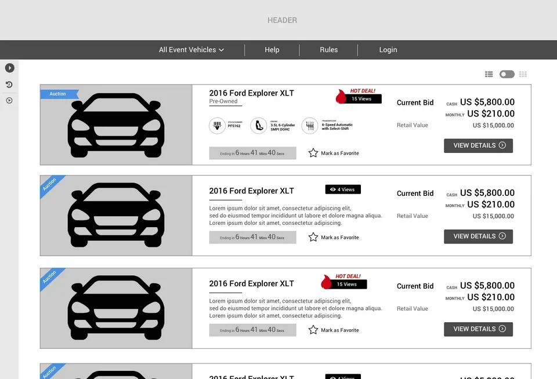The width and height of the screenshot is (557, 379).
Task: Click the outlined play circle in sidebar
Action: pyautogui.click(x=9, y=100)
